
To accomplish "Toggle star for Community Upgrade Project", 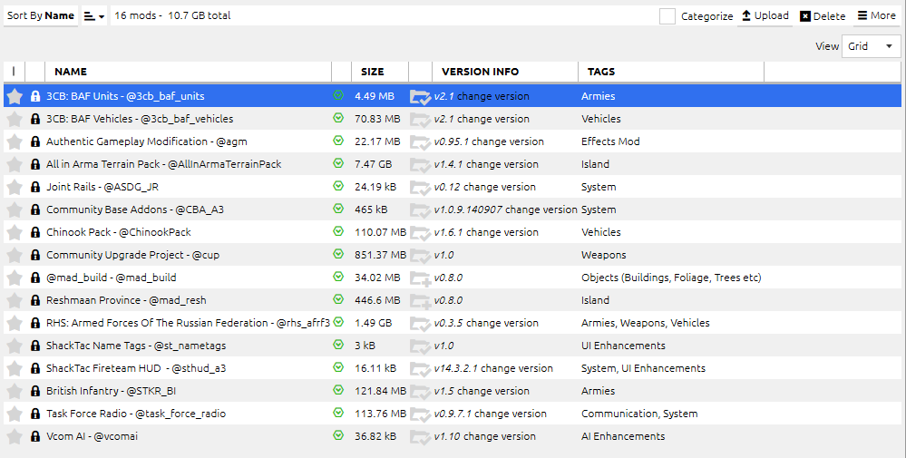I will pos(15,255).
